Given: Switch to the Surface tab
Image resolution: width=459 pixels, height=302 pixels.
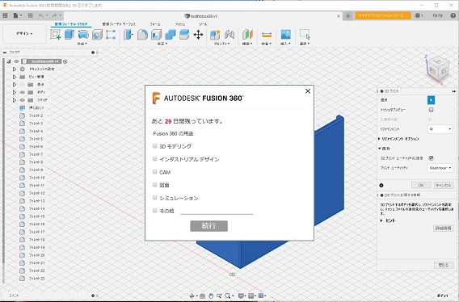Looking at the screenshot, I should [x=119, y=24].
